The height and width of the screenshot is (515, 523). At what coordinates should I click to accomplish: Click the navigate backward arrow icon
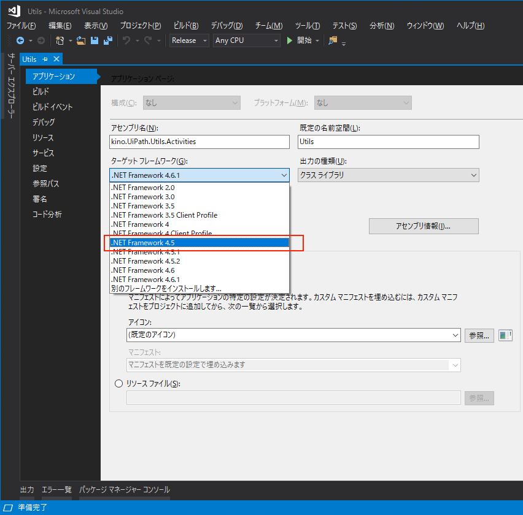[20, 40]
